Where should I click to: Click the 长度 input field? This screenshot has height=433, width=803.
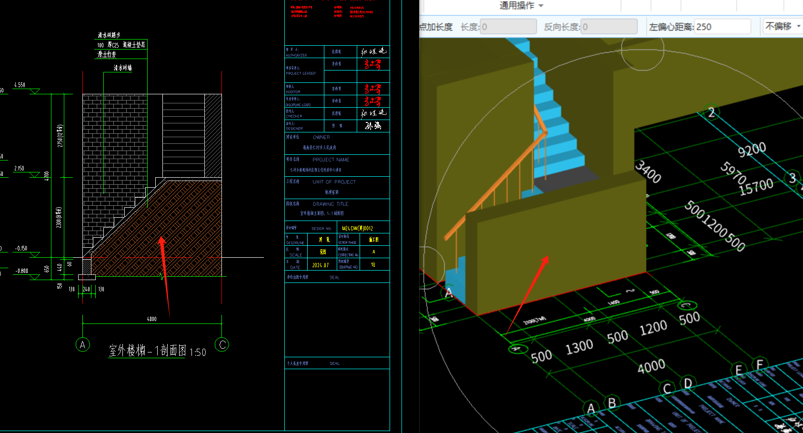509,27
